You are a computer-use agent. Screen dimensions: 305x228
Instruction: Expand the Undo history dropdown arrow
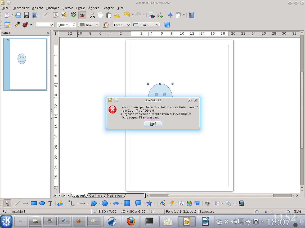tap(133, 15)
